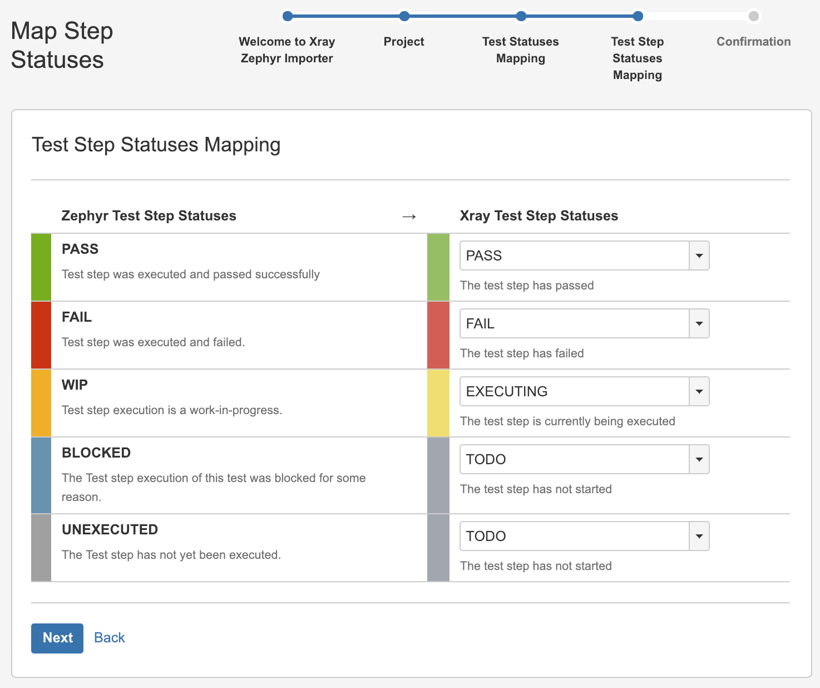This screenshot has width=820, height=688.
Task: Click the first progress dot above Welcome
Action: click(x=288, y=16)
